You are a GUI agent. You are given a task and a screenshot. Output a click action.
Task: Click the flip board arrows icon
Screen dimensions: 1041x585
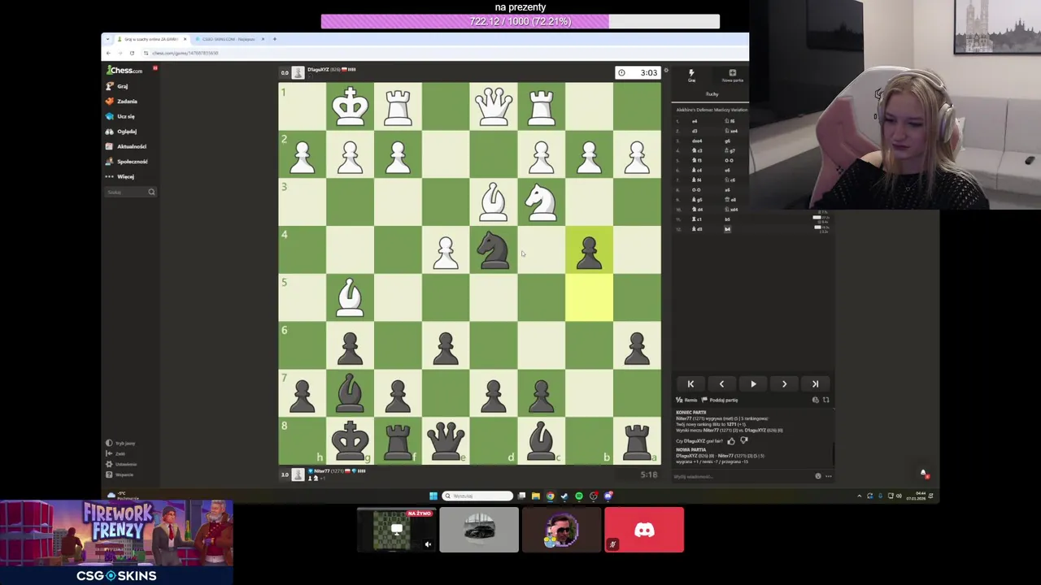click(825, 400)
